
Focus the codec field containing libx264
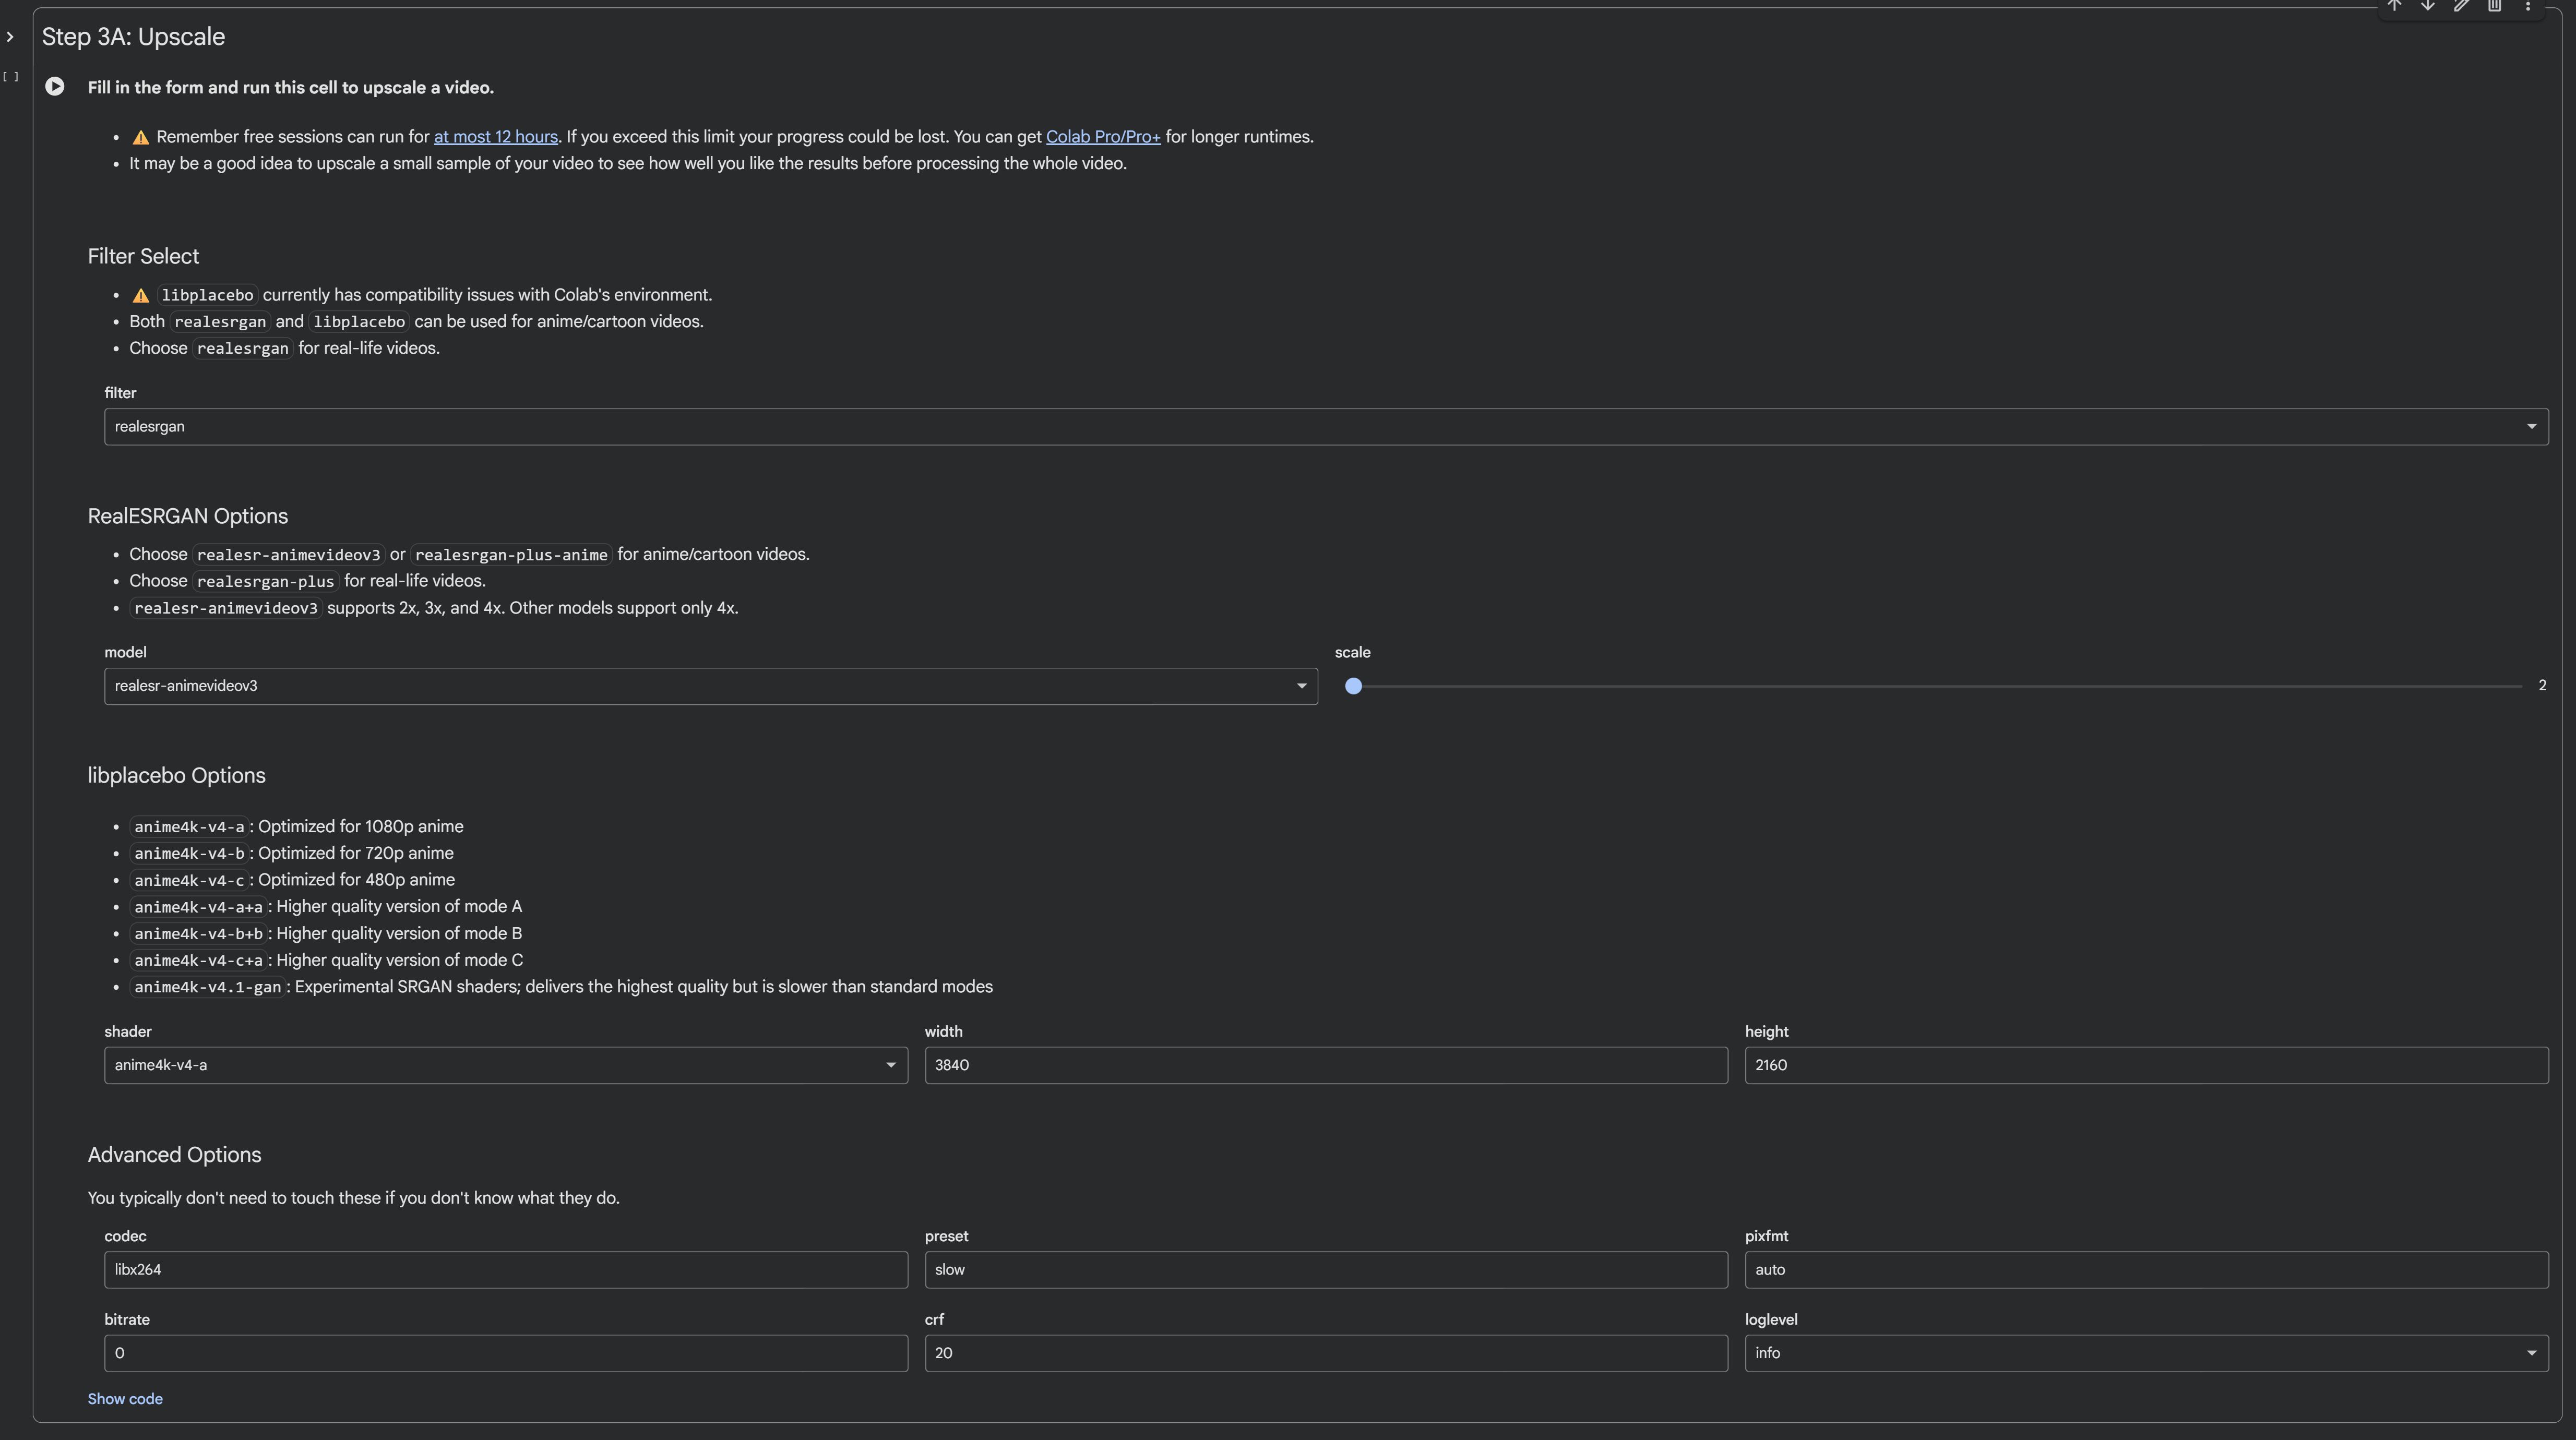pyautogui.click(x=506, y=1270)
